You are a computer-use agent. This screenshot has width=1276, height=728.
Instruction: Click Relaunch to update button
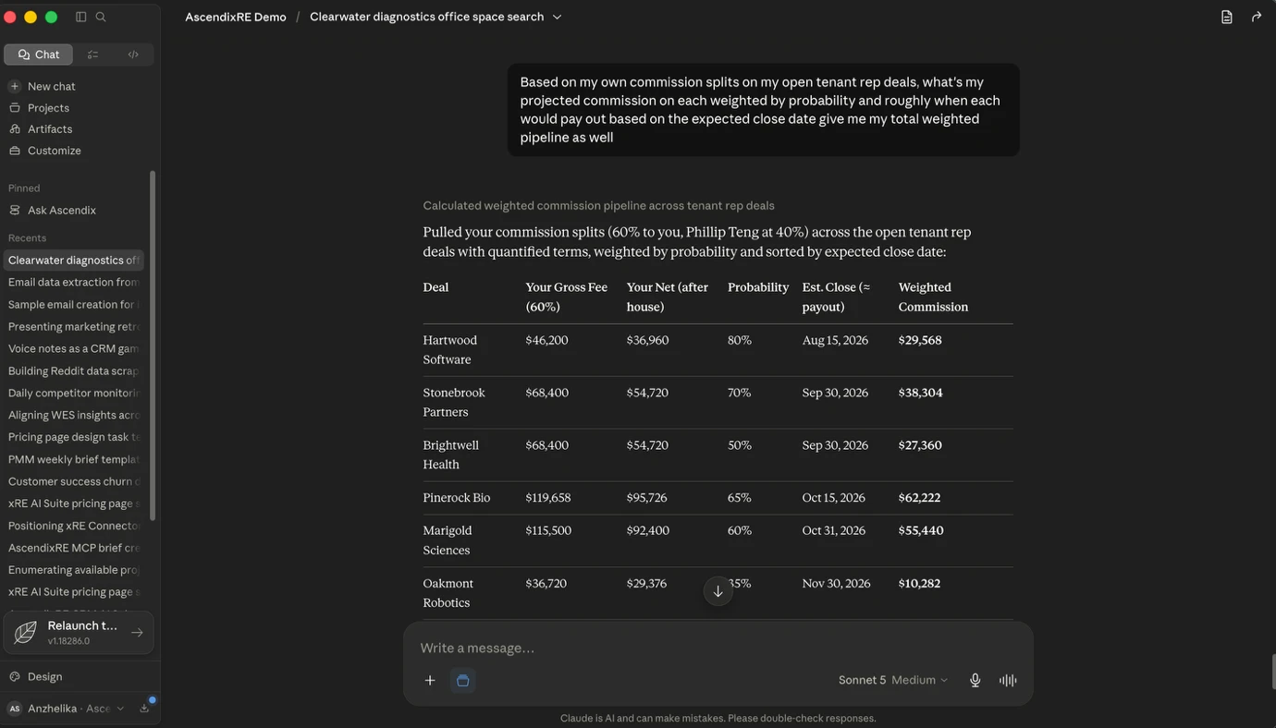tap(79, 633)
